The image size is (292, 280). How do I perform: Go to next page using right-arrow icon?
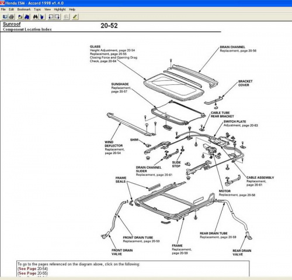[x=57, y=17]
